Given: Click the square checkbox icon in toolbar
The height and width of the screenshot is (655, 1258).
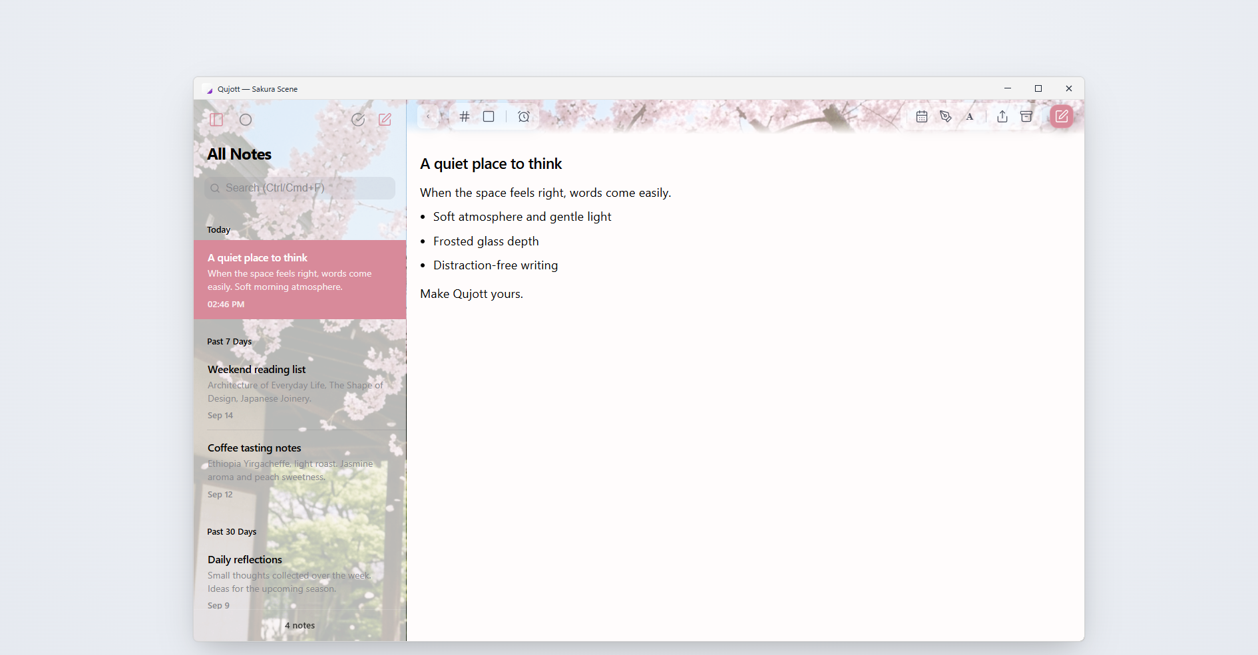Looking at the screenshot, I should coord(489,116).
